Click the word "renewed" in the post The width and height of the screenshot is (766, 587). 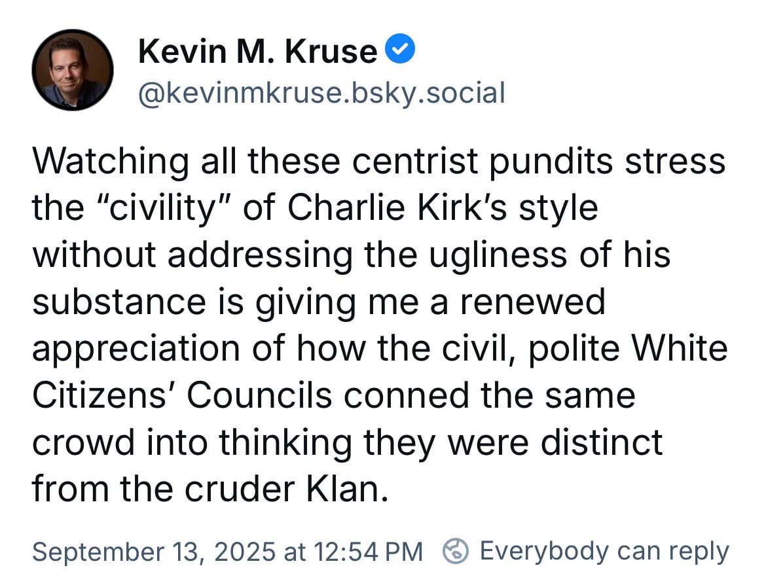point(533,302)
